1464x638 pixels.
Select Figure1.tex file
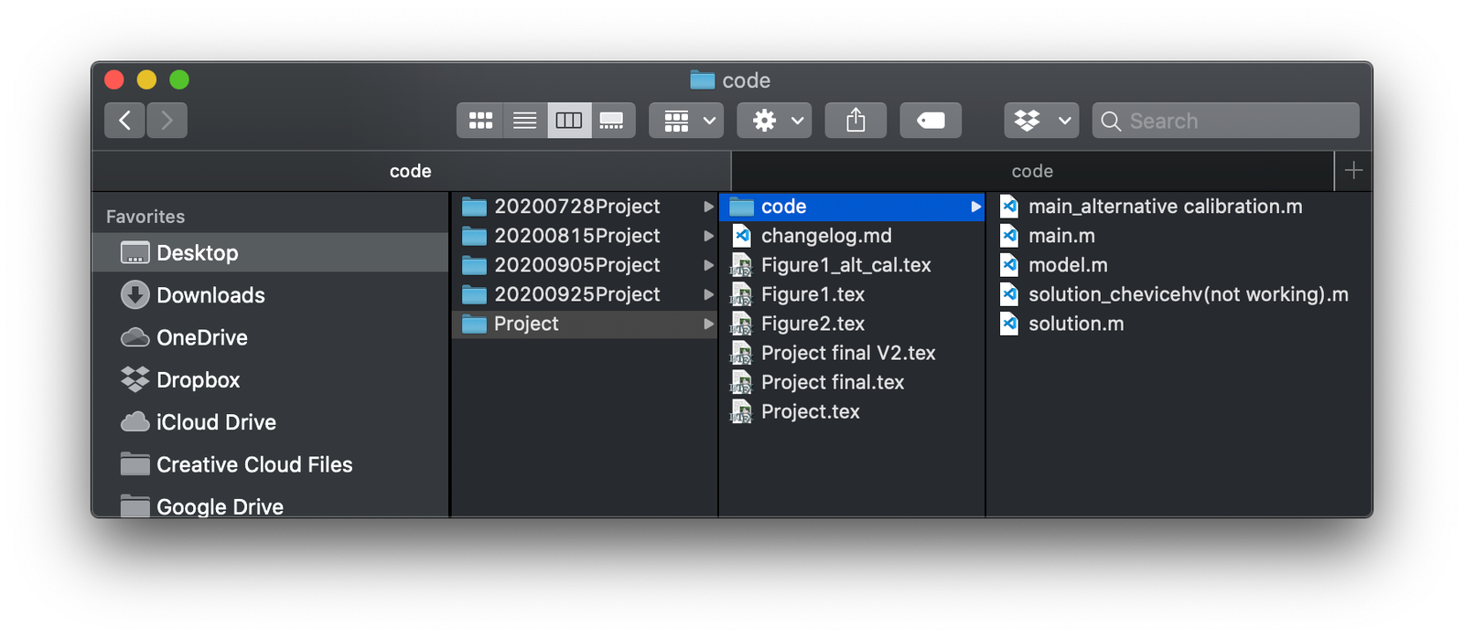[852, 294]
